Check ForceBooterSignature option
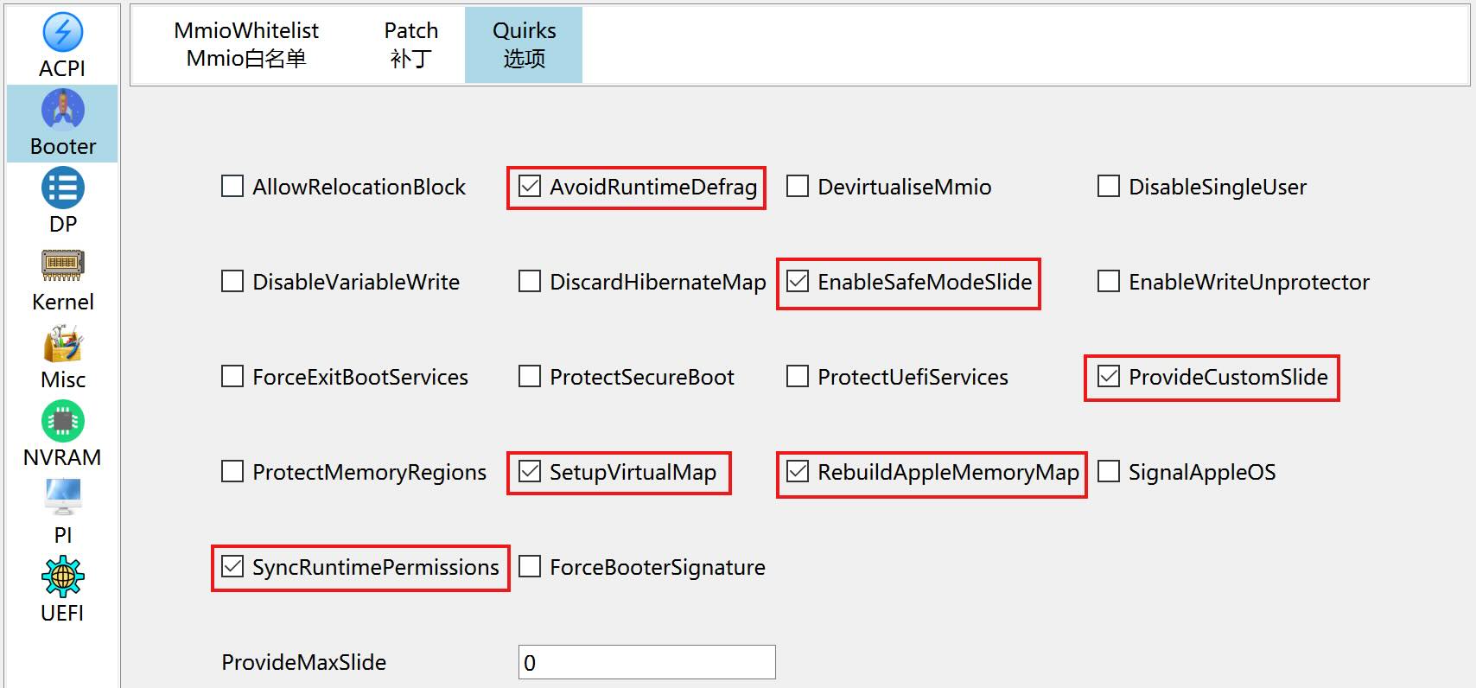1476x688 pixels. click(x=530, y=567)
